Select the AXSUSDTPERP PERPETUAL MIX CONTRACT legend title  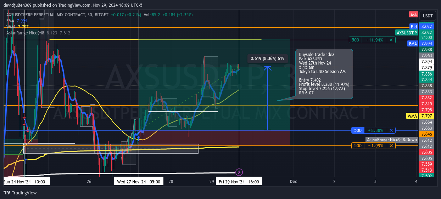coord(57,15)
